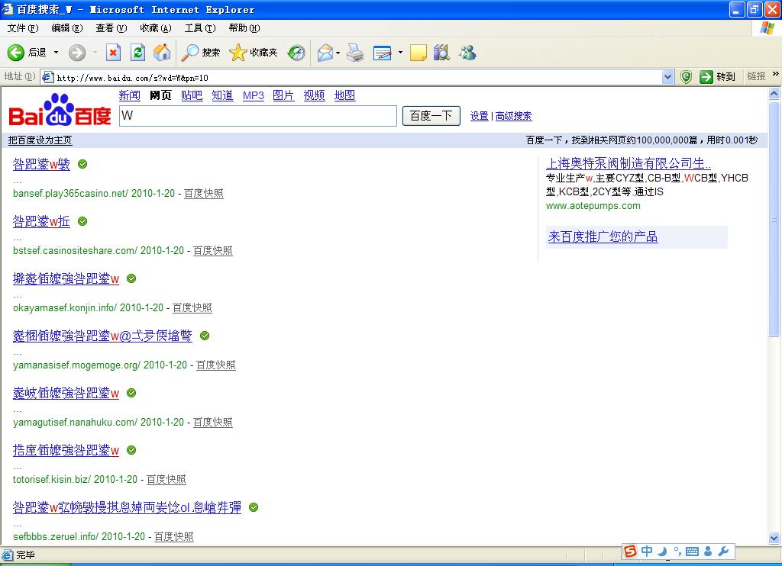This screenshot has height=566, width=782.
Task: Click the IE icon in the title bar
Action: click(8, 9)
